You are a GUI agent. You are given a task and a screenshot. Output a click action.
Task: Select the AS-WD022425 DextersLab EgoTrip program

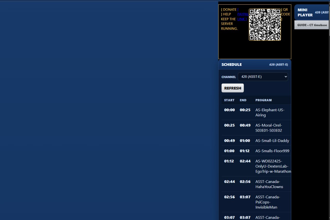273,166
